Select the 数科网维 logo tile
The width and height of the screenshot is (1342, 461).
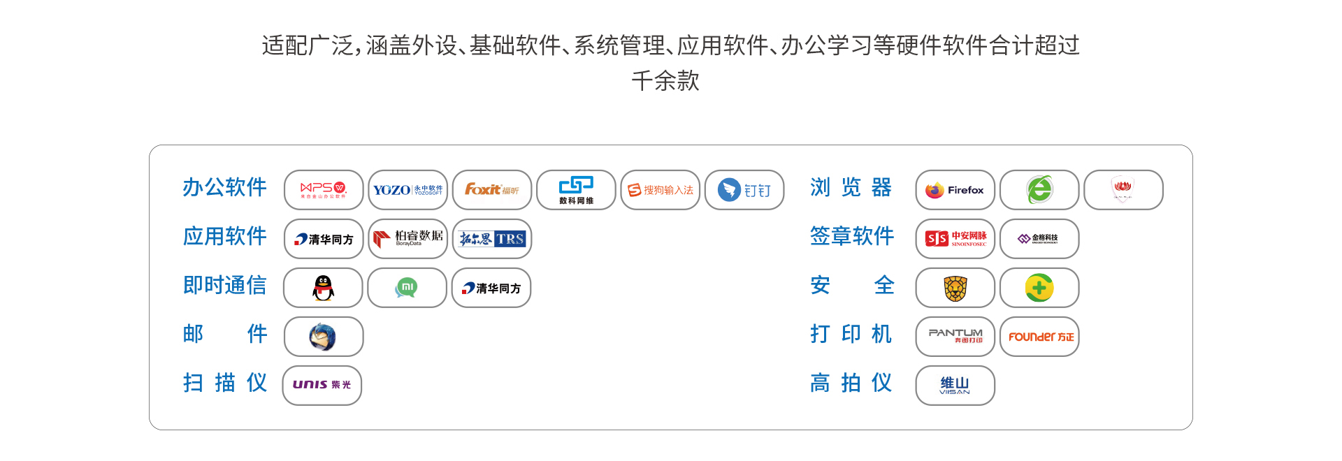[576, 190]
